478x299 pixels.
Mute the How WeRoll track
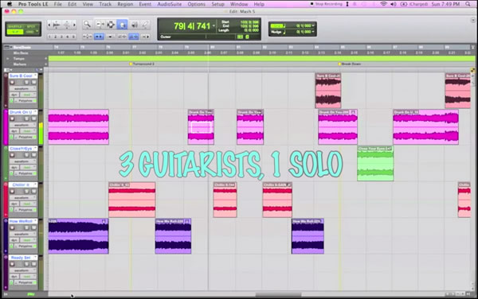coord(33,227)
